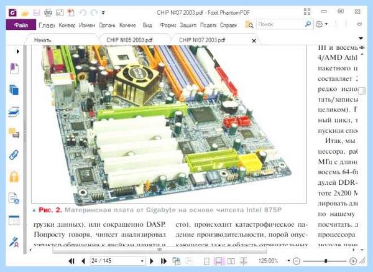
Task: Toggle single page view mode
Action: point(207,261)
